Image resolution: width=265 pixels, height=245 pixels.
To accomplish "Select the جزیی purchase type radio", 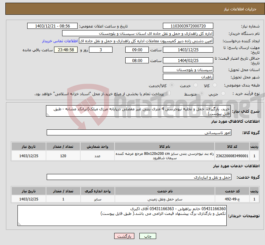I will point(223,94).
